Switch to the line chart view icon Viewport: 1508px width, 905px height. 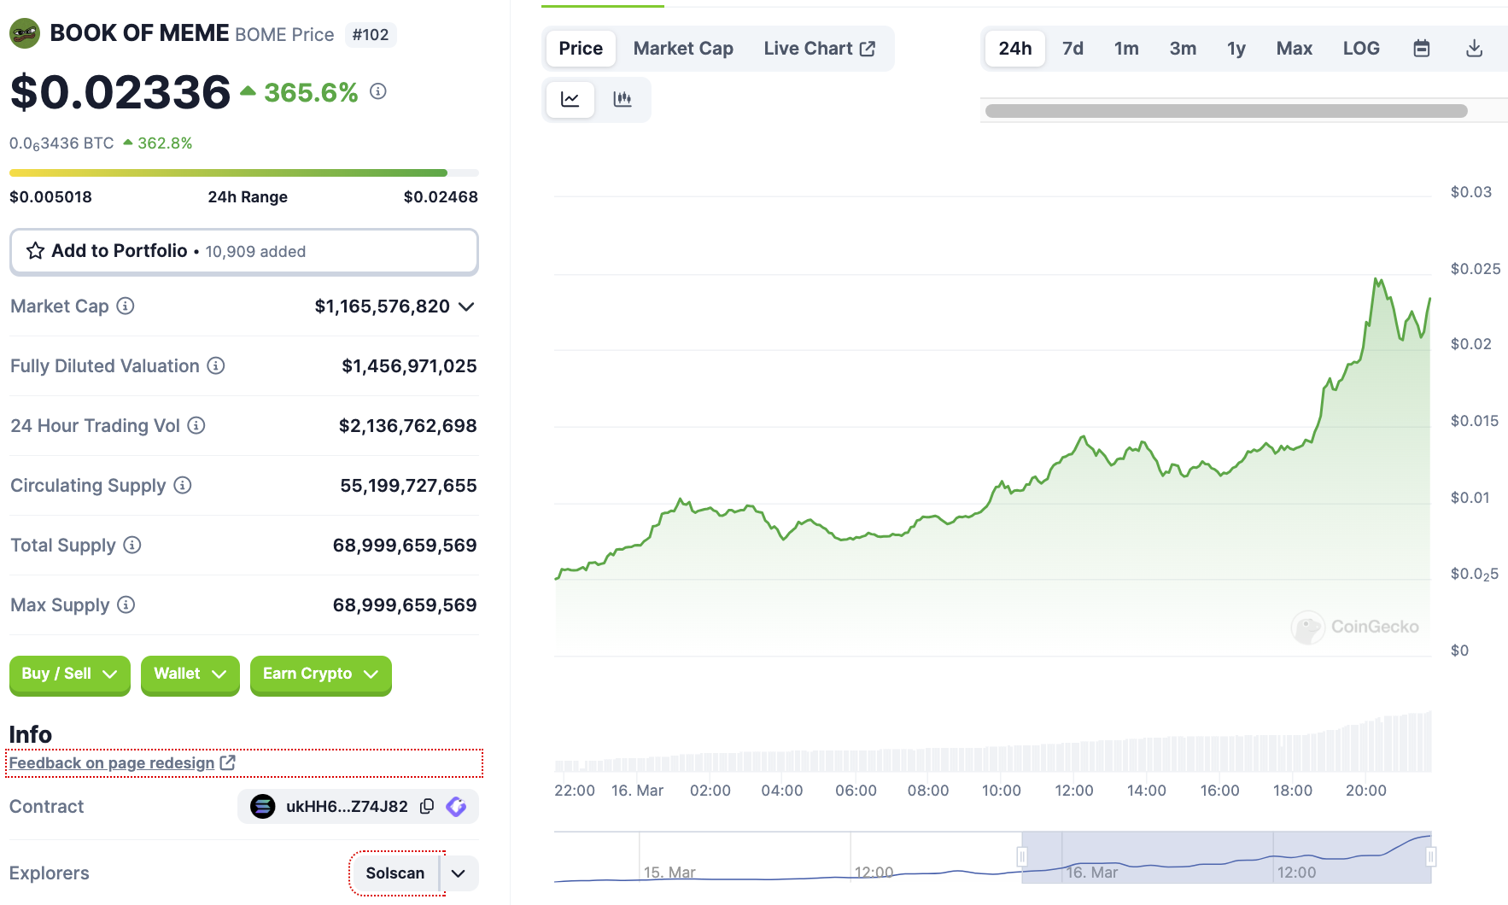point(570,100)
